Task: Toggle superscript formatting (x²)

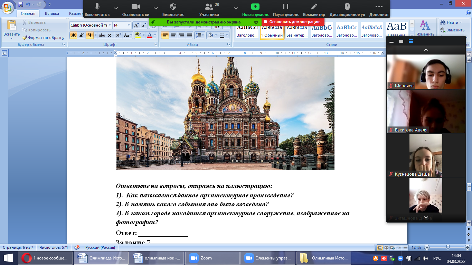Action: tap(118, 35)
